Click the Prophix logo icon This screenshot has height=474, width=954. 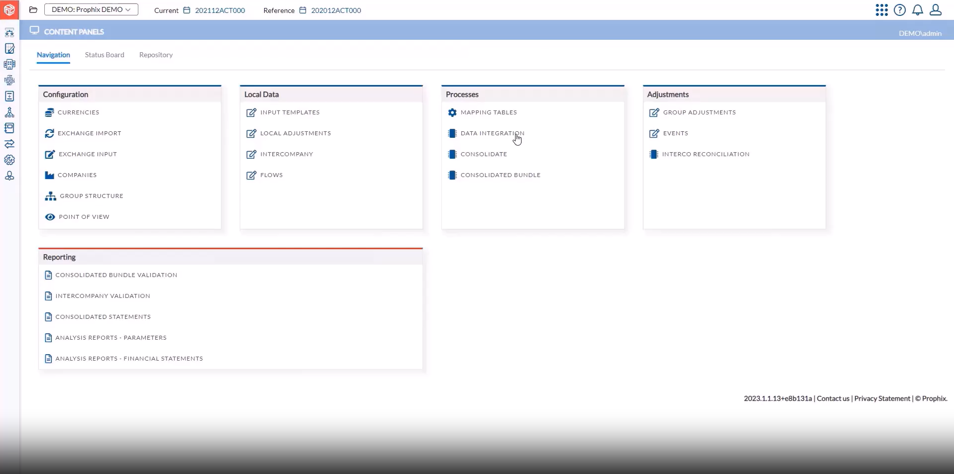pyautogui.click(x=9, y=10)
